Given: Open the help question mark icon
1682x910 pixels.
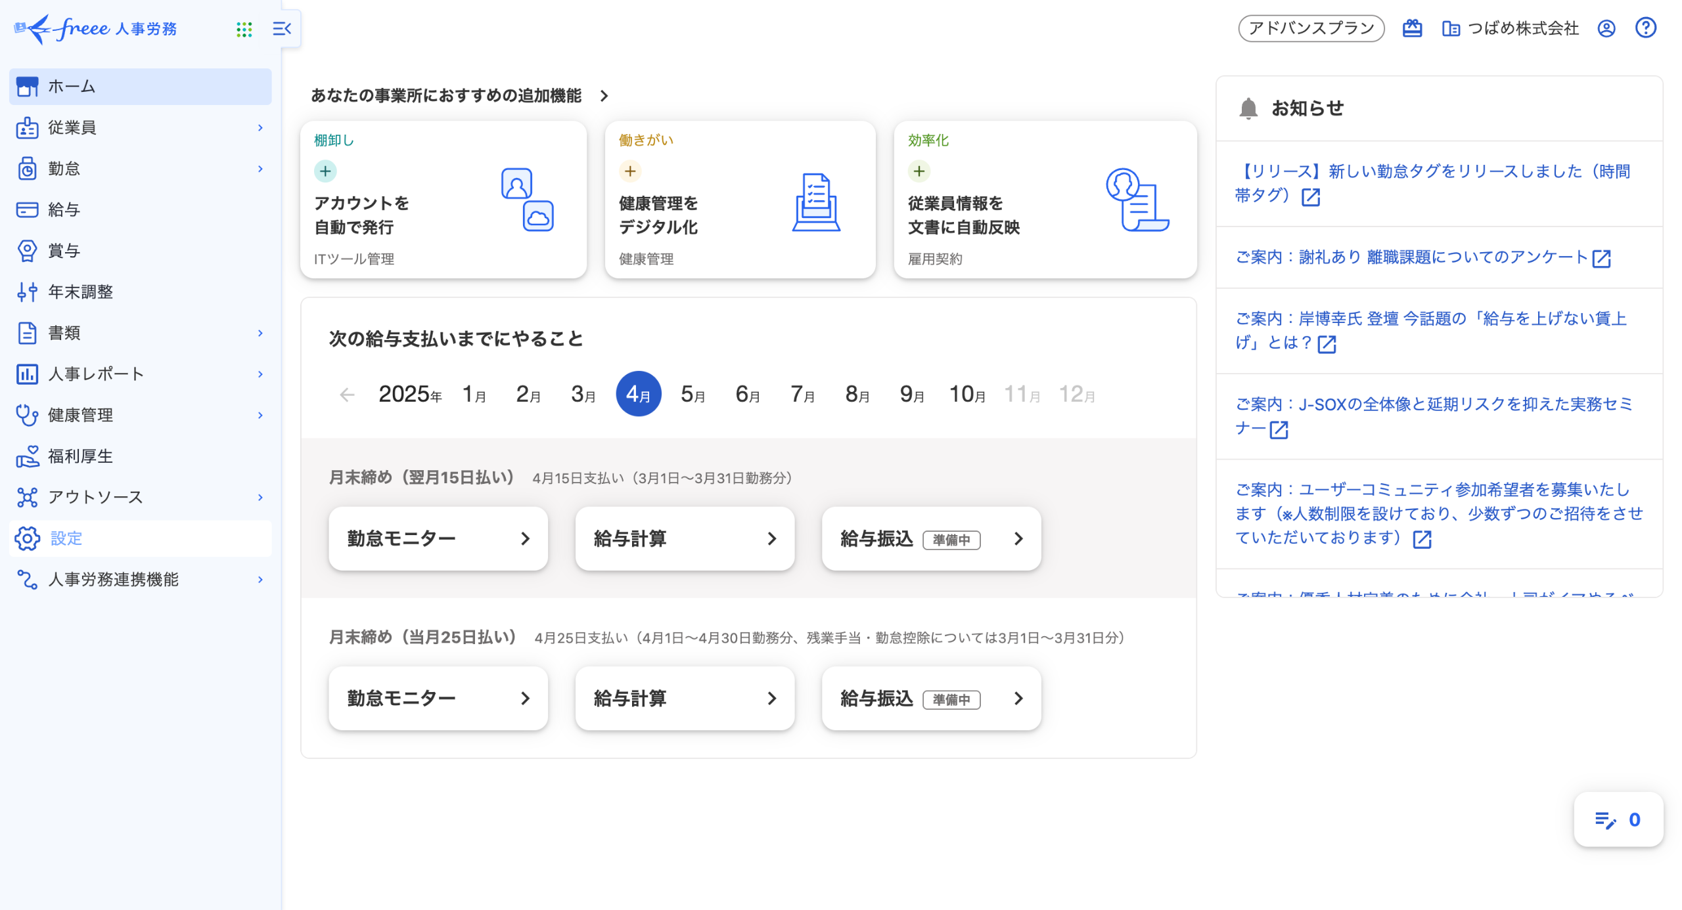Looking at the screenshot, I should point(1645,28).
